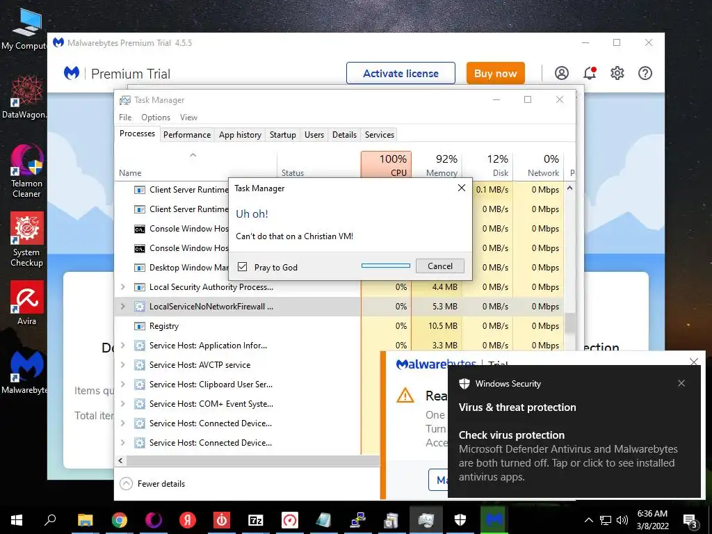
Task: Collapse Task Manager with Fewer details
Action: [152, 484]
